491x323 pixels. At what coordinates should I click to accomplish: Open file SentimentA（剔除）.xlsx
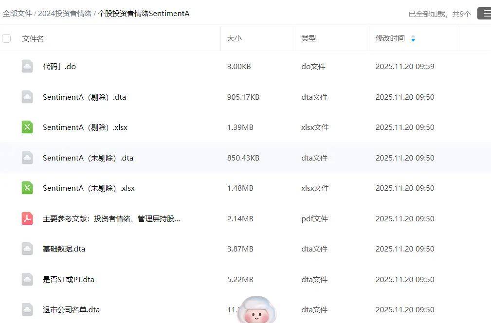[85, 127]
